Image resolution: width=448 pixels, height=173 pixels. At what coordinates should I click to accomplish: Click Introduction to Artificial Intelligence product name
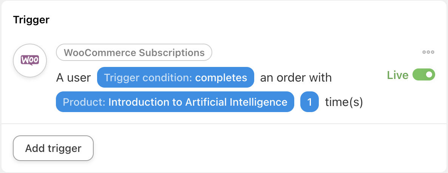[198, 102]
